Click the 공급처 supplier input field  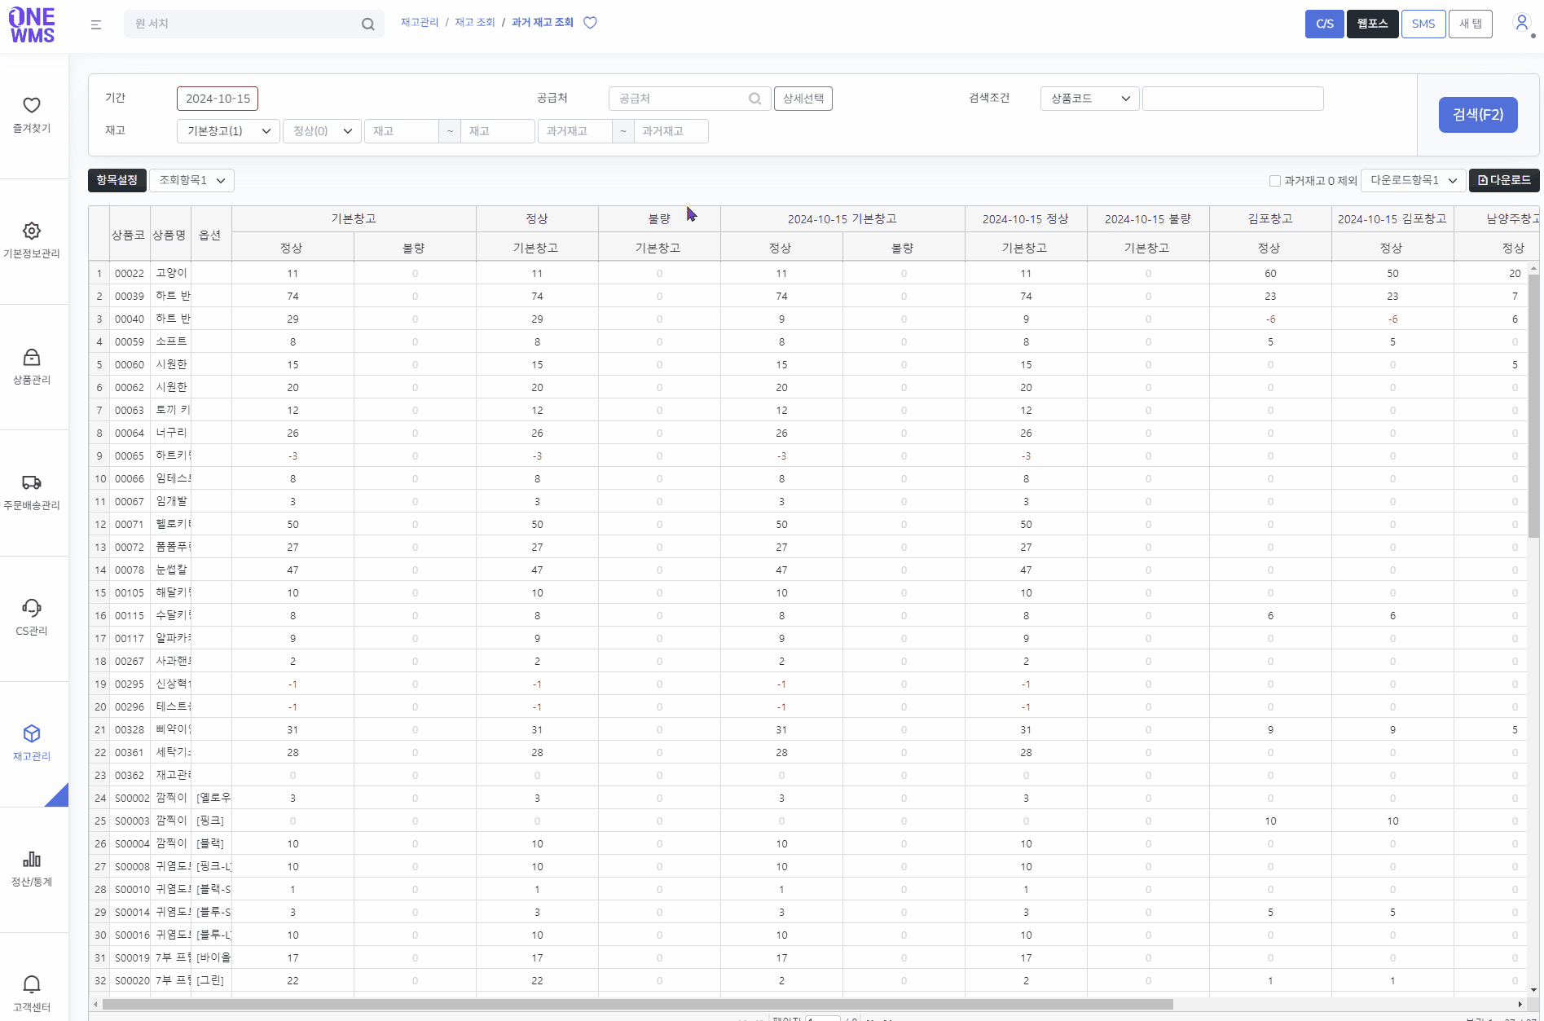[679, 99]
